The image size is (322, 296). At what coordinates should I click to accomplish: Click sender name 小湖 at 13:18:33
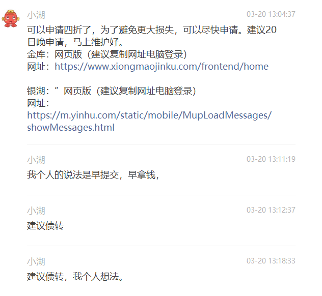[x=36, y=261]
